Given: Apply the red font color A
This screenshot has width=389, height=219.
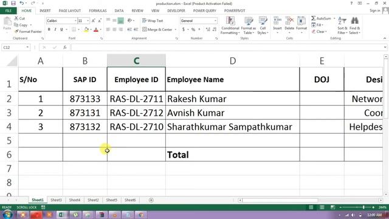Looking at the screenshot, I should click(x=96, y=30).
